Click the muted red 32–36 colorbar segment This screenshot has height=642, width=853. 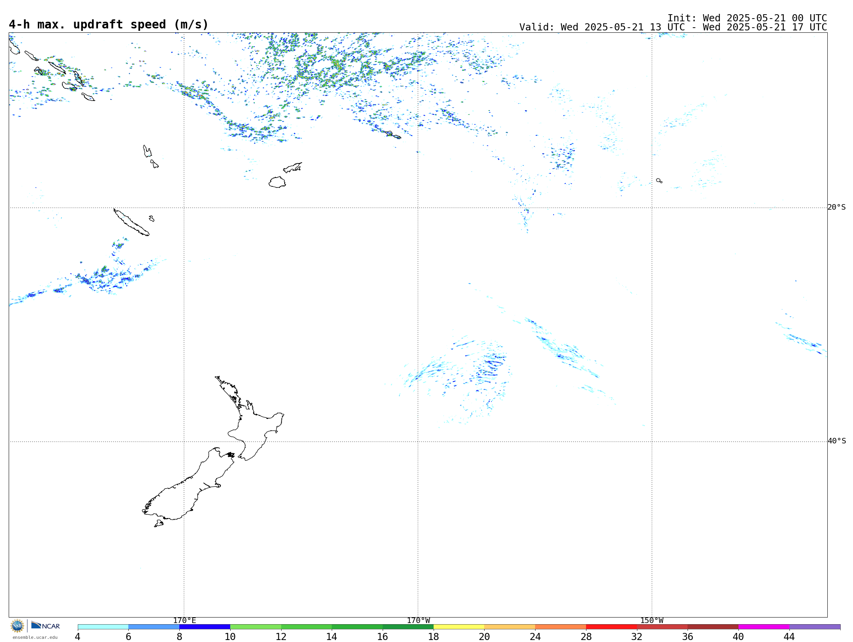point(662,627)
